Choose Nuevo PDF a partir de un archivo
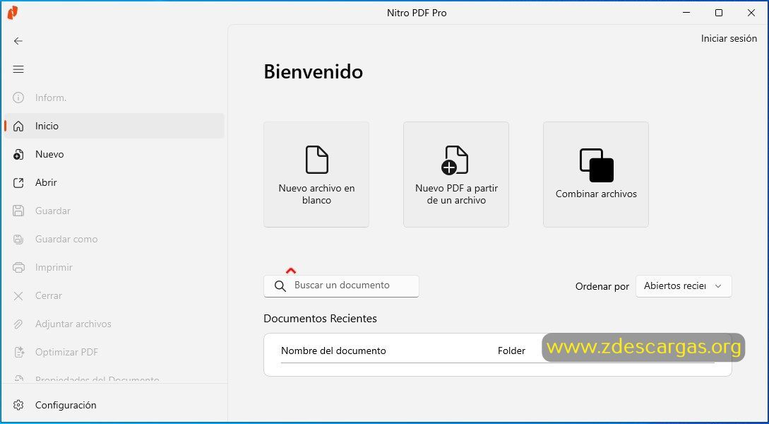 click(x=456, y=175)
